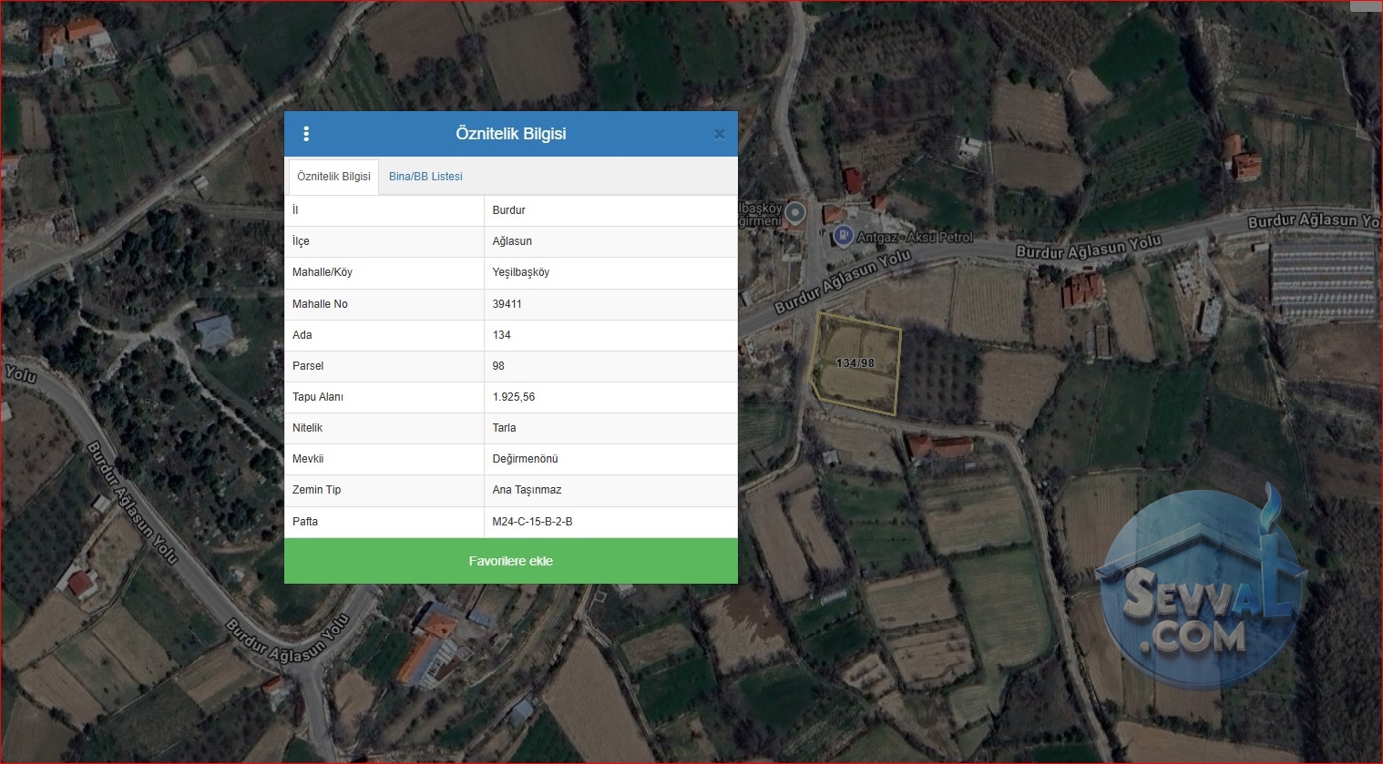Click the Nitelik row value Tarla
The height and width of the screenshot is (764, 1383).
pyautogui.click(x=504, y=428)
